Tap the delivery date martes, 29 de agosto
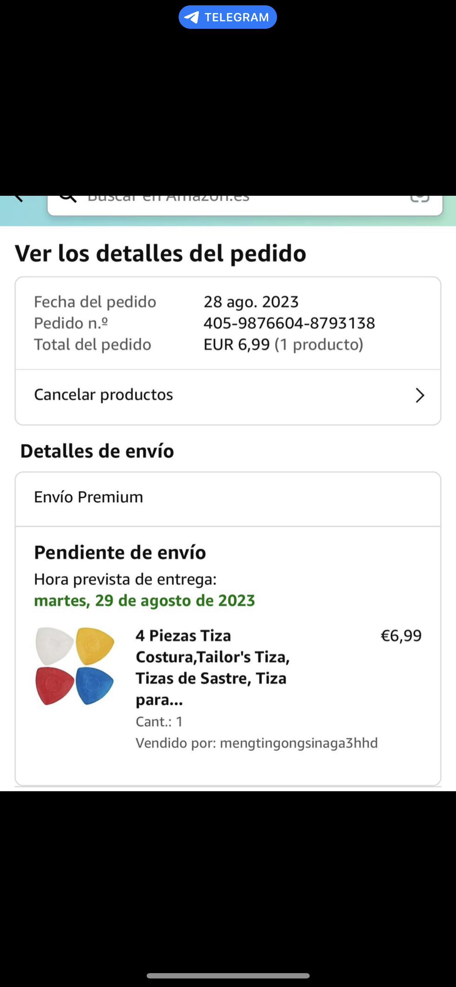The width and height of the screenshot is (456, 987). [144, 600]
